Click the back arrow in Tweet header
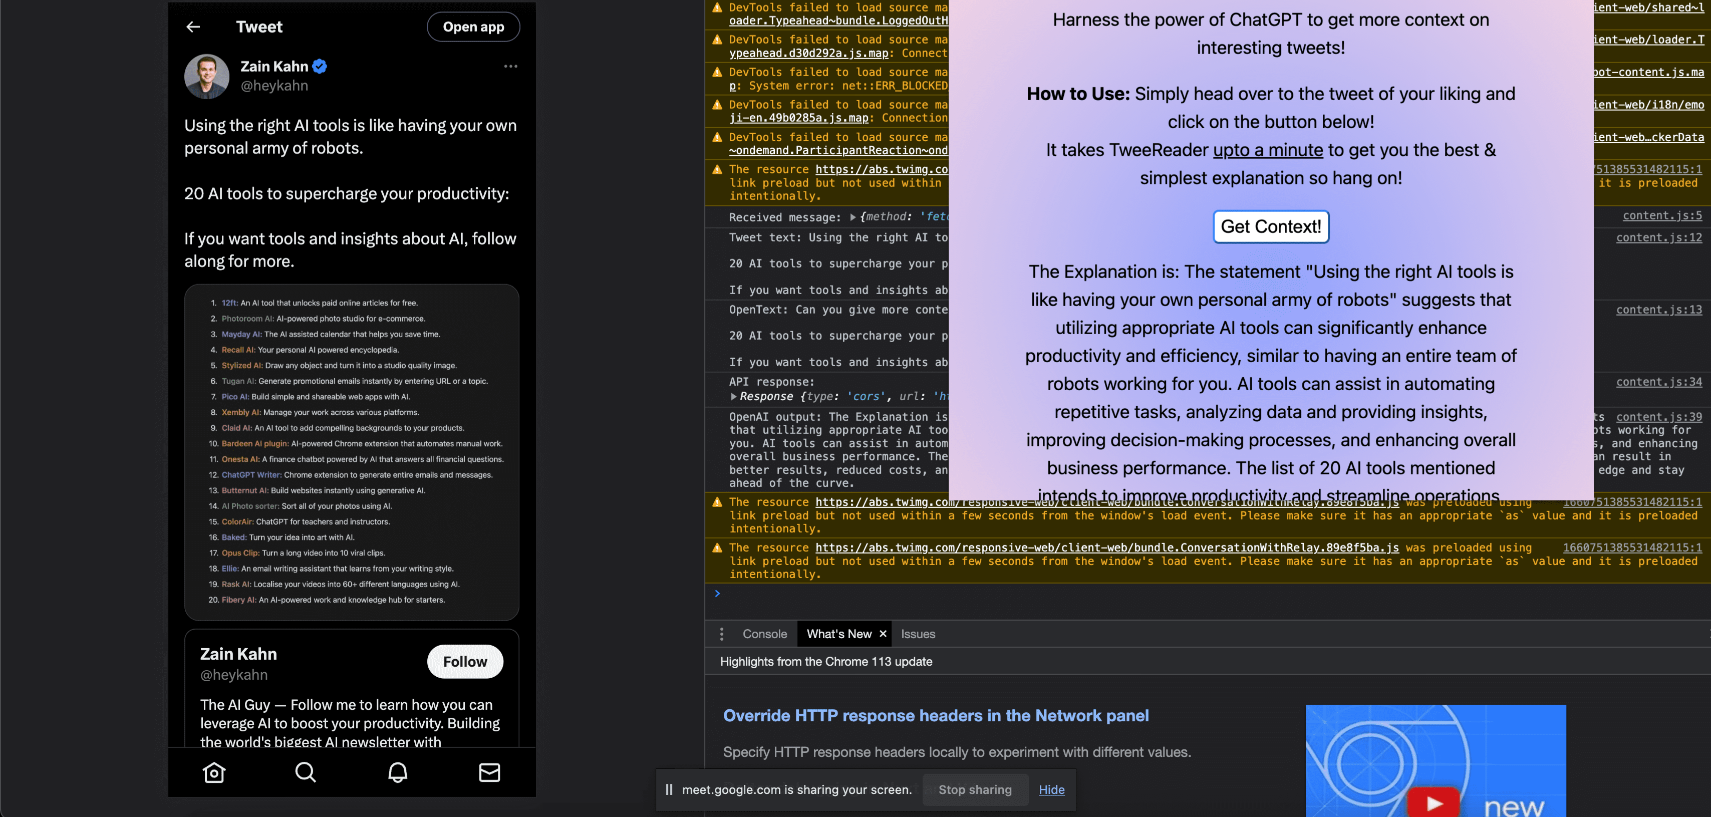Image resolution: width=1711 pixels, height=817 pixels. [x=193, y=27]
